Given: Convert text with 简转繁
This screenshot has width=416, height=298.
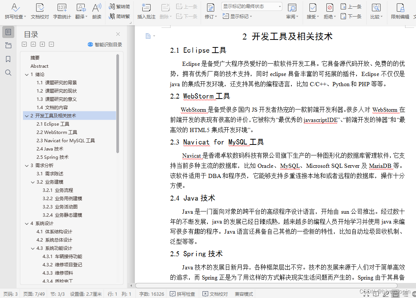Looking at the screenshot, I should [119, 17].
